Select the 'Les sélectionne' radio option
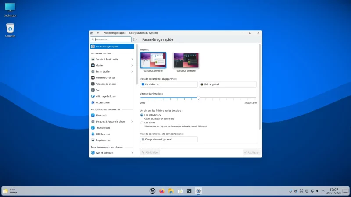351x197 pixels. click(142, 115)
